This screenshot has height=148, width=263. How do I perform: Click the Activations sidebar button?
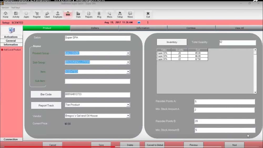(x=11, y=37)
